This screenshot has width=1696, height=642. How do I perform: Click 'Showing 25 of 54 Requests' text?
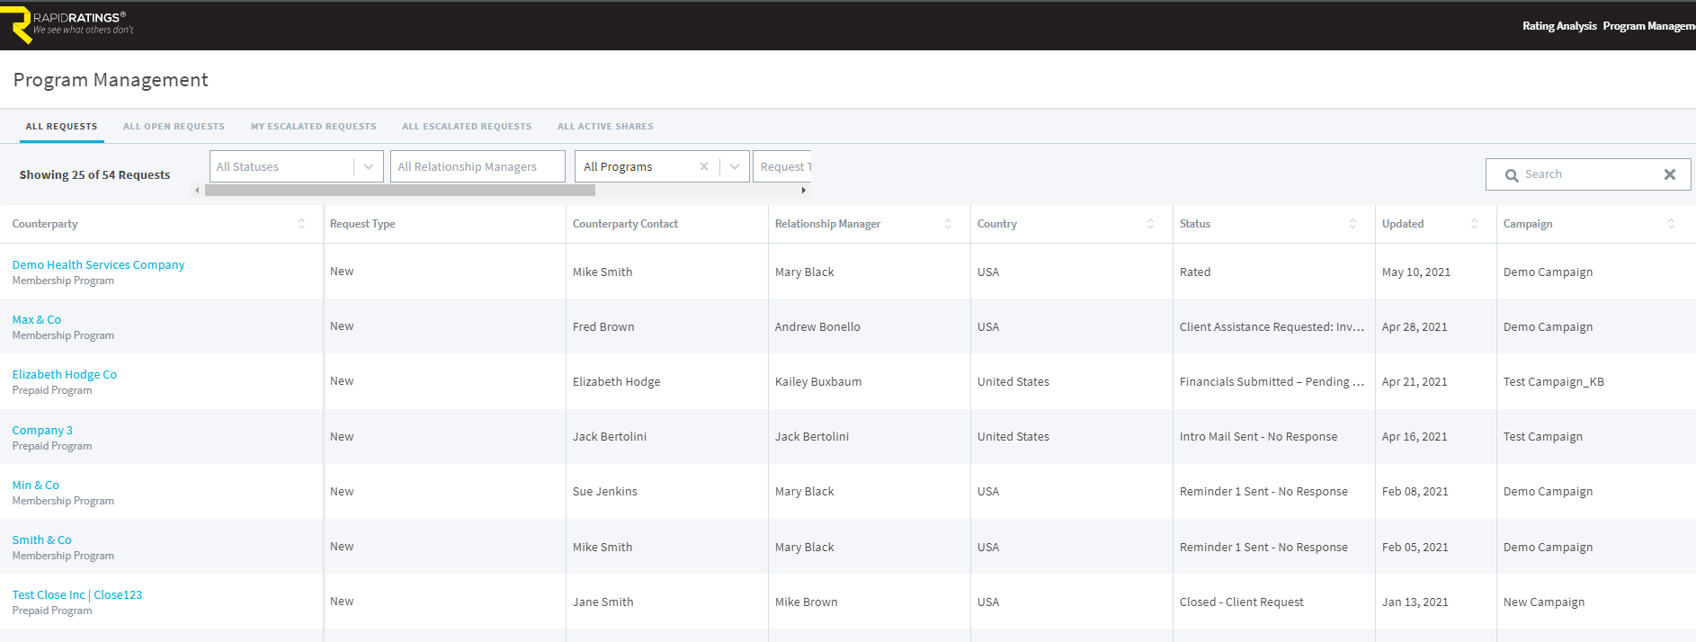tap(94, 175)
